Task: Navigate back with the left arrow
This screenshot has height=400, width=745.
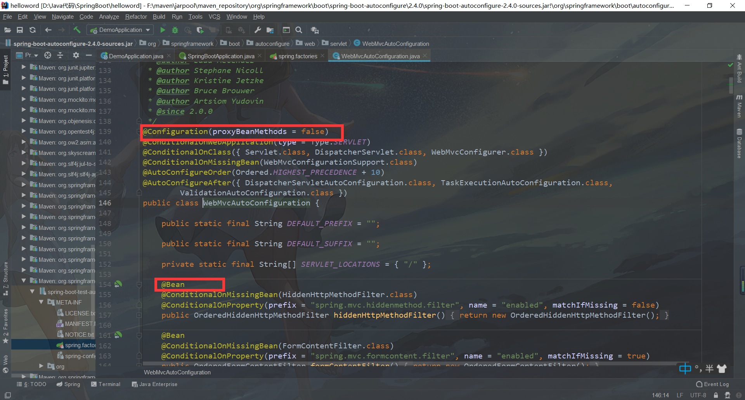Action: point(48,30)
